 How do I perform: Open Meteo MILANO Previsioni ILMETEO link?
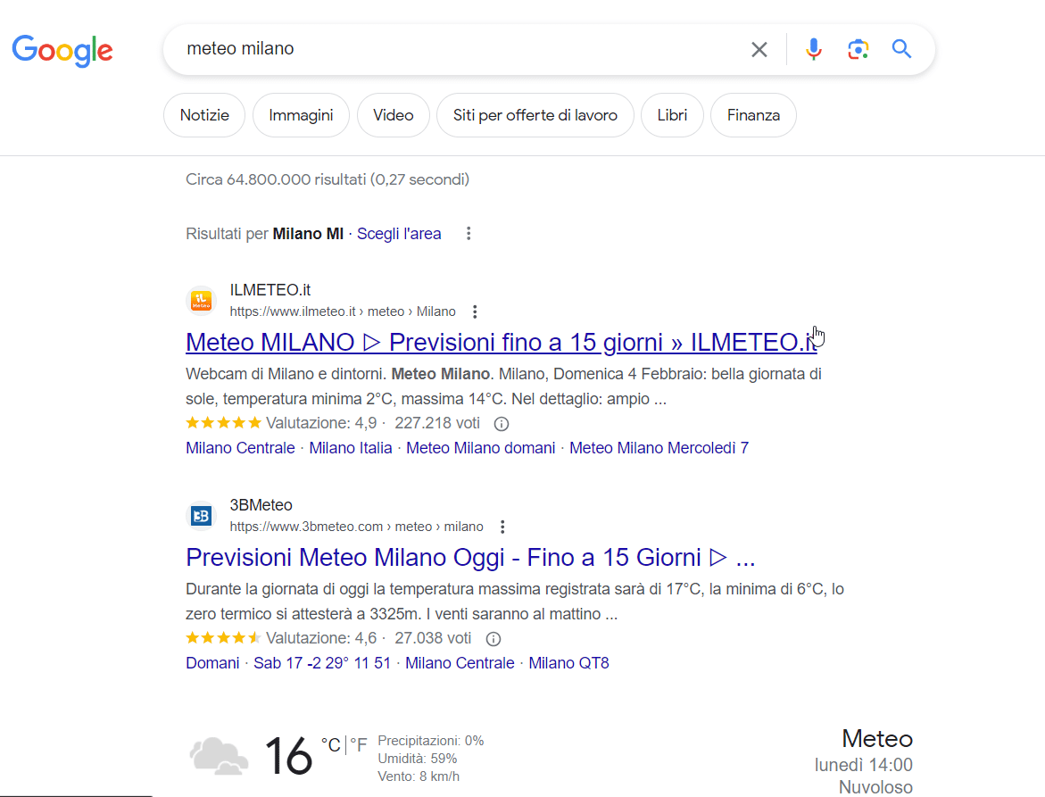[x=500, y=342]
